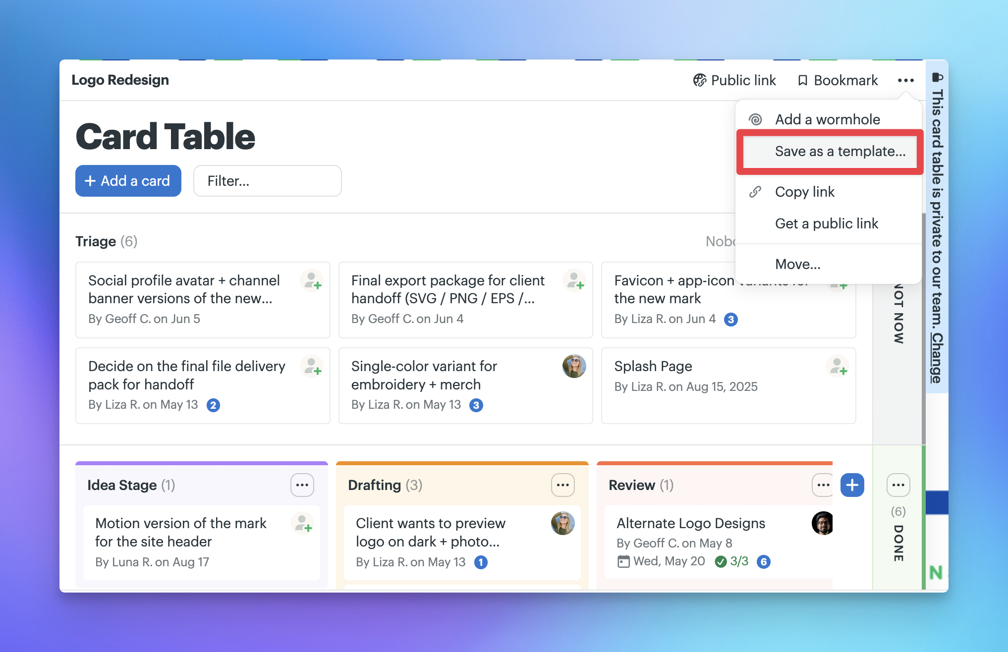
Task: Choose Save as a template... from the menu
Action: (830, 152)
